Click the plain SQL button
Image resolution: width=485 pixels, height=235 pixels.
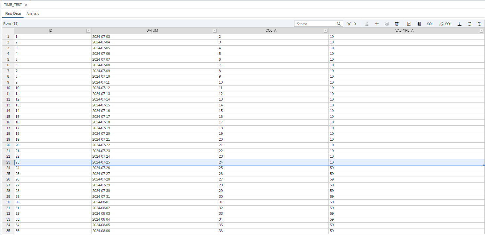(430, 24)
